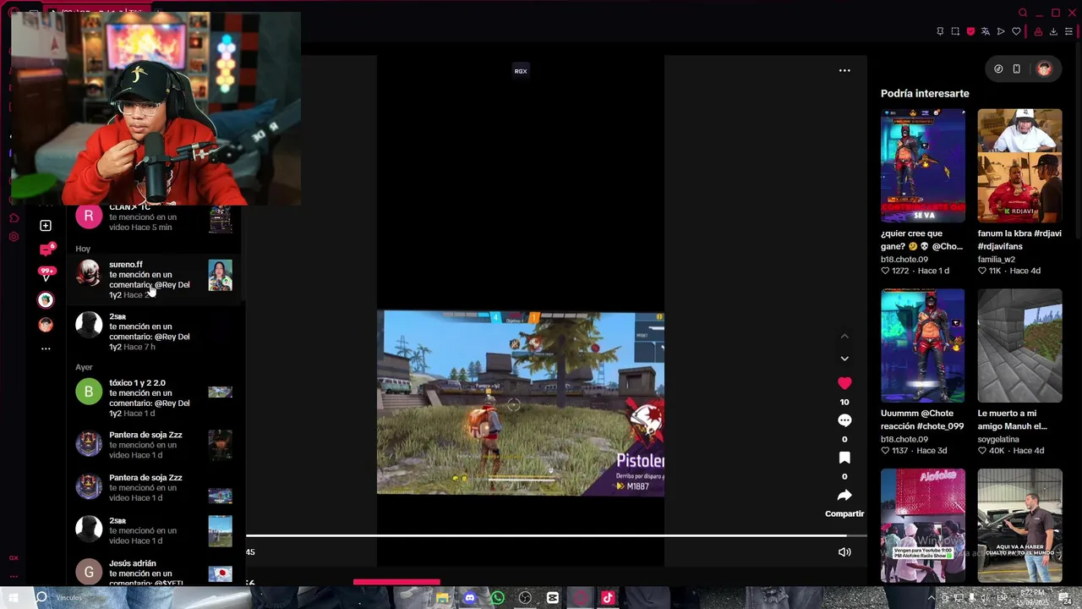Open tóxico 1 y 2 2.0 notification
The height and width of the screenshot is (609, 1082).
pyautogui.click(x=154, y=398)
